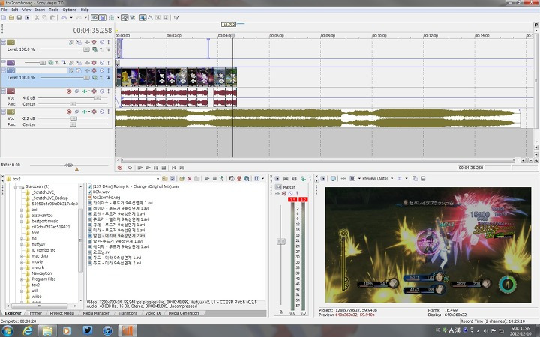Toggle Solo on video track 1
Image resolution: width=540 pixels, height=337 pixels.
[x=108, y=42]
